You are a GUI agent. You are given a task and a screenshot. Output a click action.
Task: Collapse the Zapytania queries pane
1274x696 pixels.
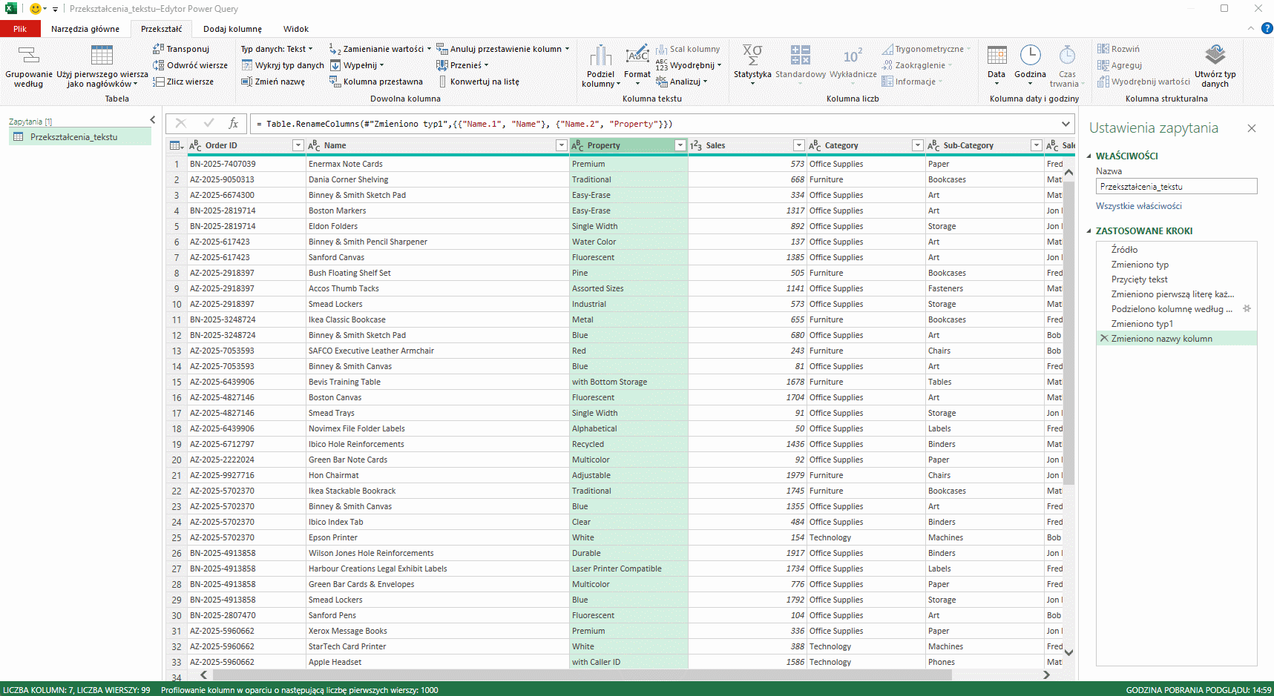coord(153,120)
